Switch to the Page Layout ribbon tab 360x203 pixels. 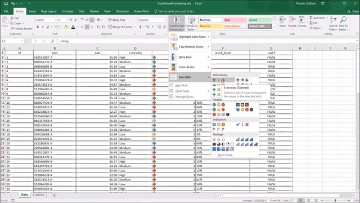coord(49,11)
